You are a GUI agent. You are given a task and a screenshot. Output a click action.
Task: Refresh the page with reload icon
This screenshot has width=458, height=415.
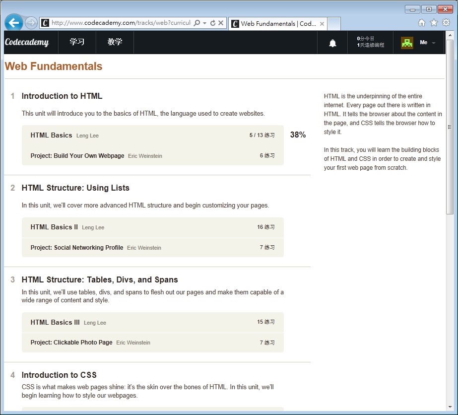click(x=213, y=23)
